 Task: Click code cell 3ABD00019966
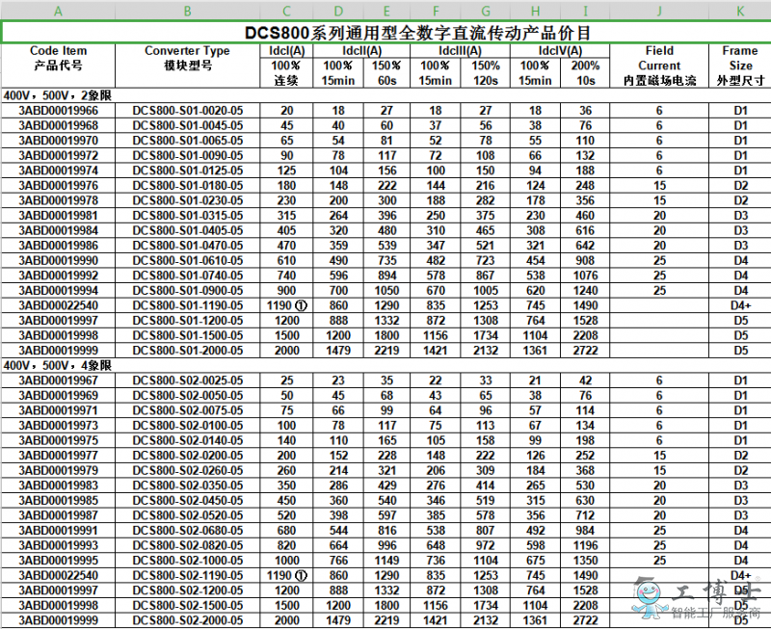[x=58, y=111]
